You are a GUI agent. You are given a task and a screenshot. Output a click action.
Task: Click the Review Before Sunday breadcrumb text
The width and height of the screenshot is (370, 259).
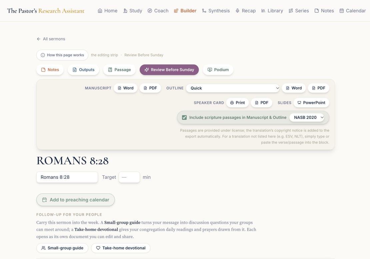tap(144, 55)
